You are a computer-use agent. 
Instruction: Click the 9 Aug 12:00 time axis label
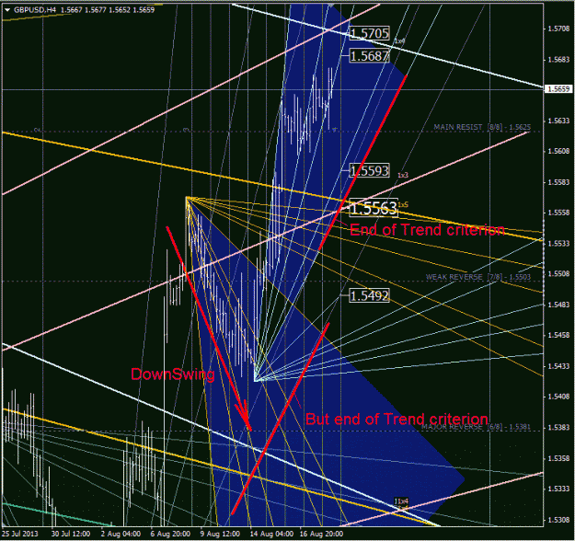pos(220,534)
